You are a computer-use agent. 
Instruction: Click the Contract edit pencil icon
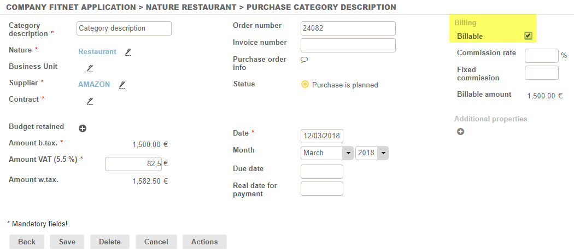point(90,101)
